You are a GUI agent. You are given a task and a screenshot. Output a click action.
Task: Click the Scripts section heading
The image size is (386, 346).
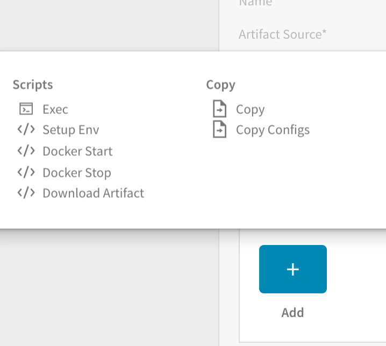(33, 85)
